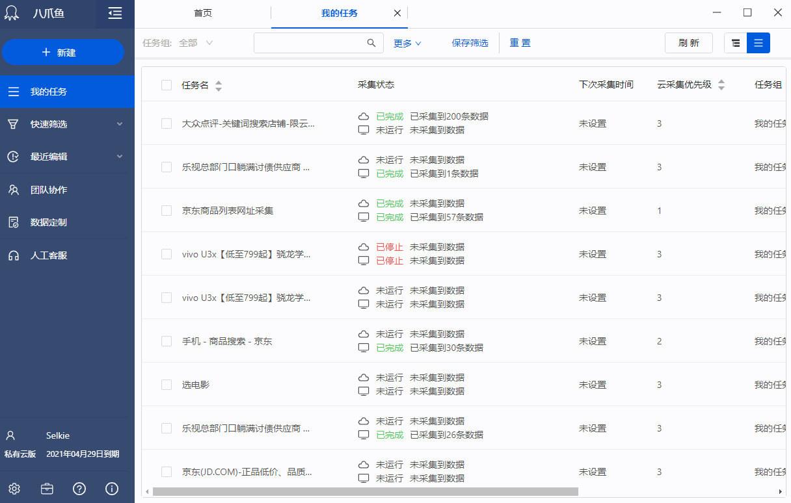791x503 pixels.
Task: Open the 任务组 全部 dropdown
Action: click(x=196, y=43)
